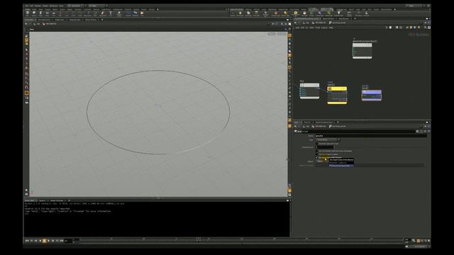The height and width of the screenshot is (255, 454).
Task: Toggle the first checkbox under the Type dropdown
Action: tap(317, 144)
